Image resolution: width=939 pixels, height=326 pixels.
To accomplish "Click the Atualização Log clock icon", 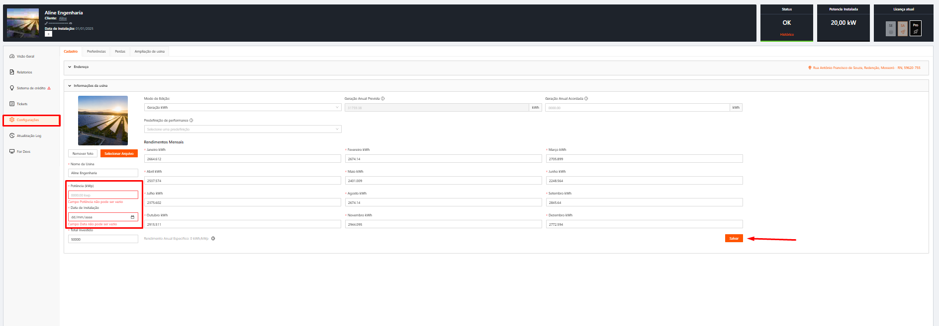I will pyautogui.click(x=12, y=135).
